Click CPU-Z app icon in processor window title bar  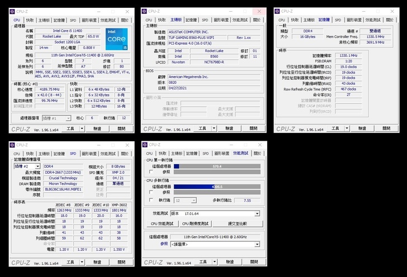(x=12, y=11)
